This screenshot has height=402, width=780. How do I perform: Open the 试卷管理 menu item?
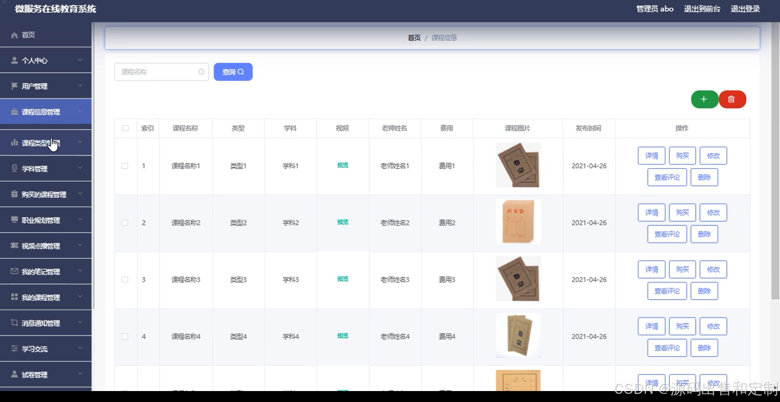(45, 374)
